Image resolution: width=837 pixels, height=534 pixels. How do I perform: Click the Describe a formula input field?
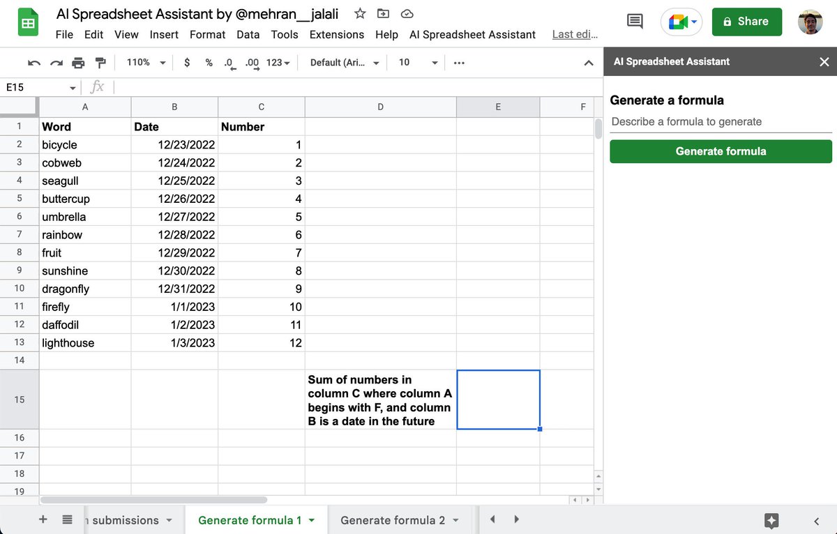[721, 121]
